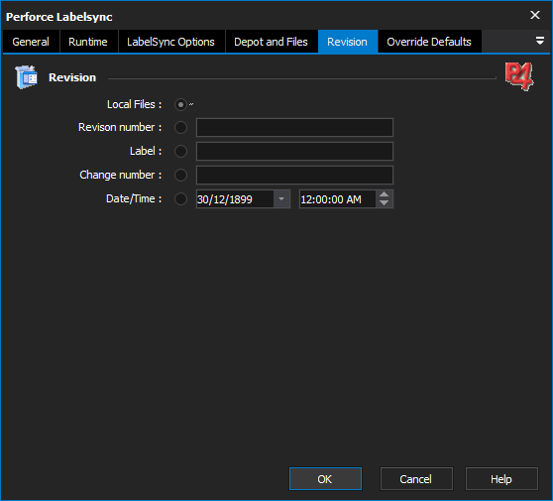Open the date picker dropdown arrow

tap(281, 199)
